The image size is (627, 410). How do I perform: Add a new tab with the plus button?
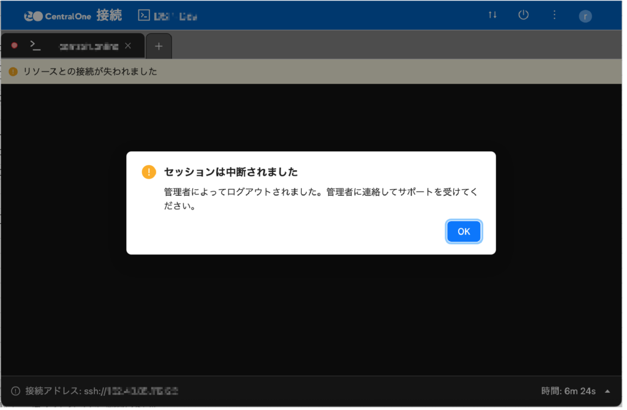(159, 46)
